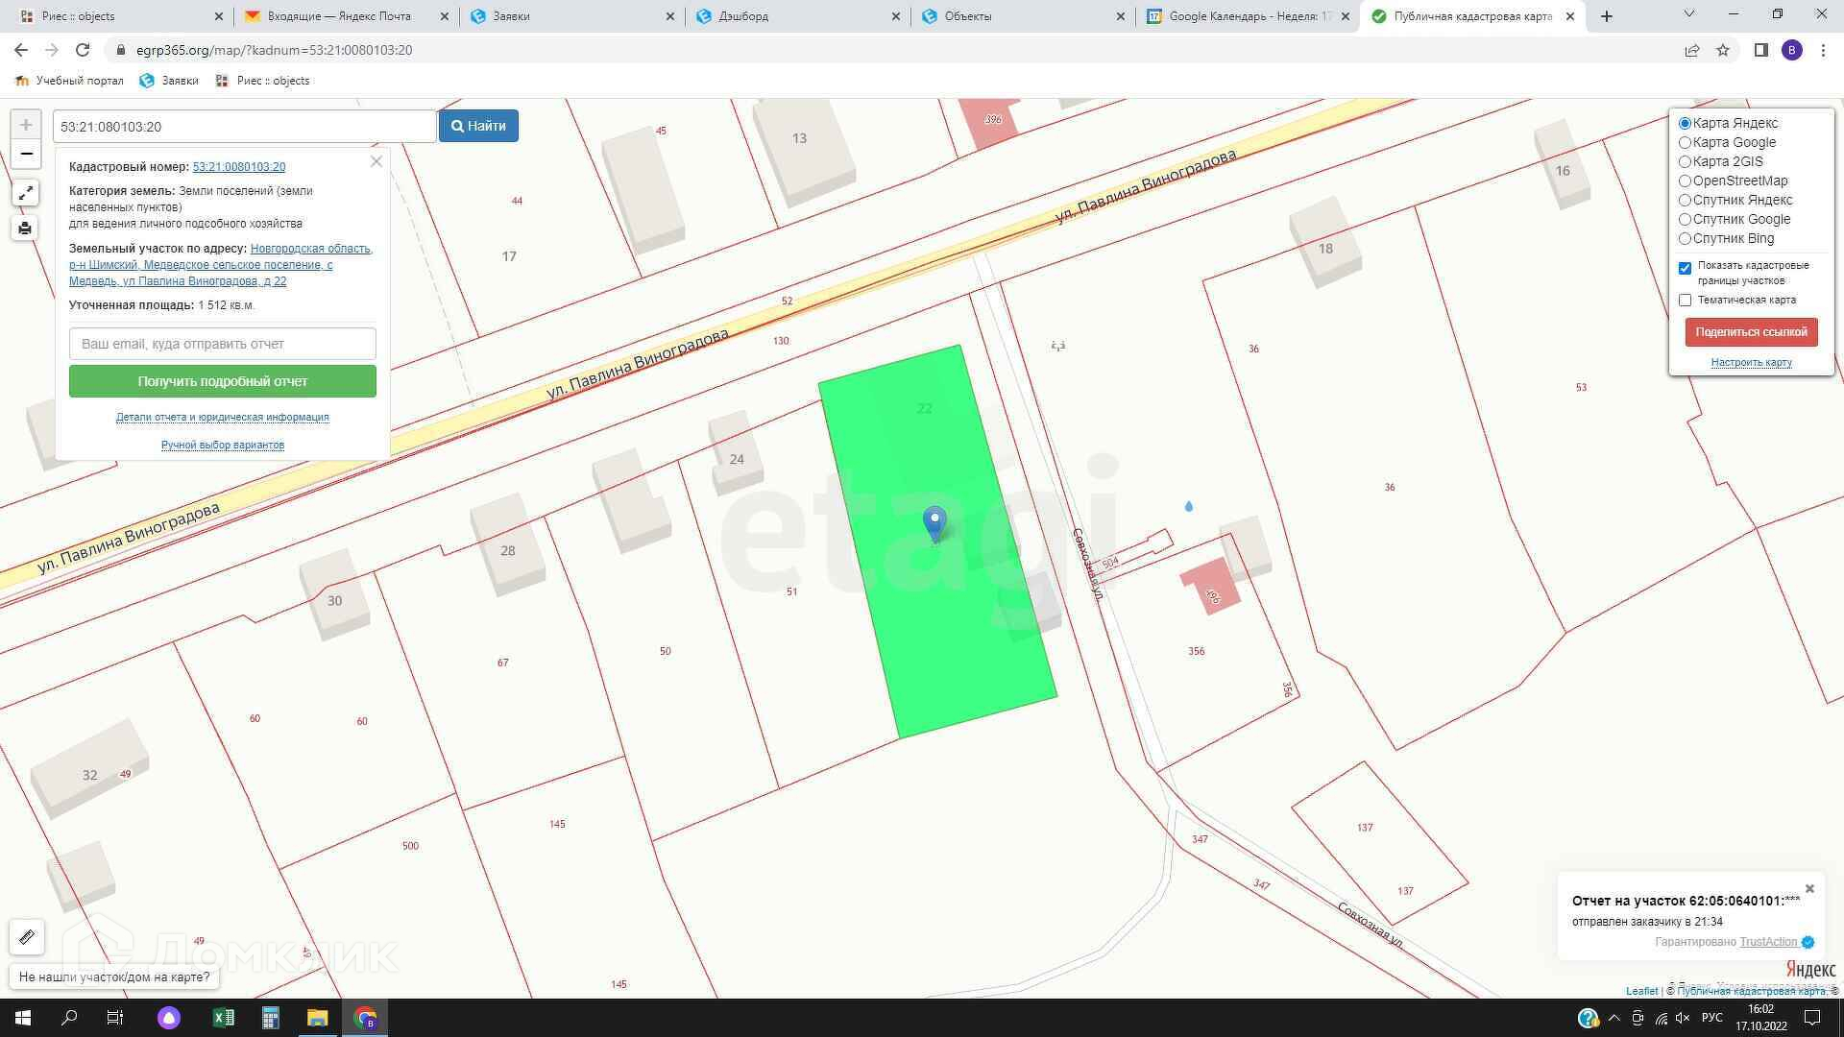1844x1037 pixels.
Task: Select the Карта Google radio option
Action: click(1685, 143)
